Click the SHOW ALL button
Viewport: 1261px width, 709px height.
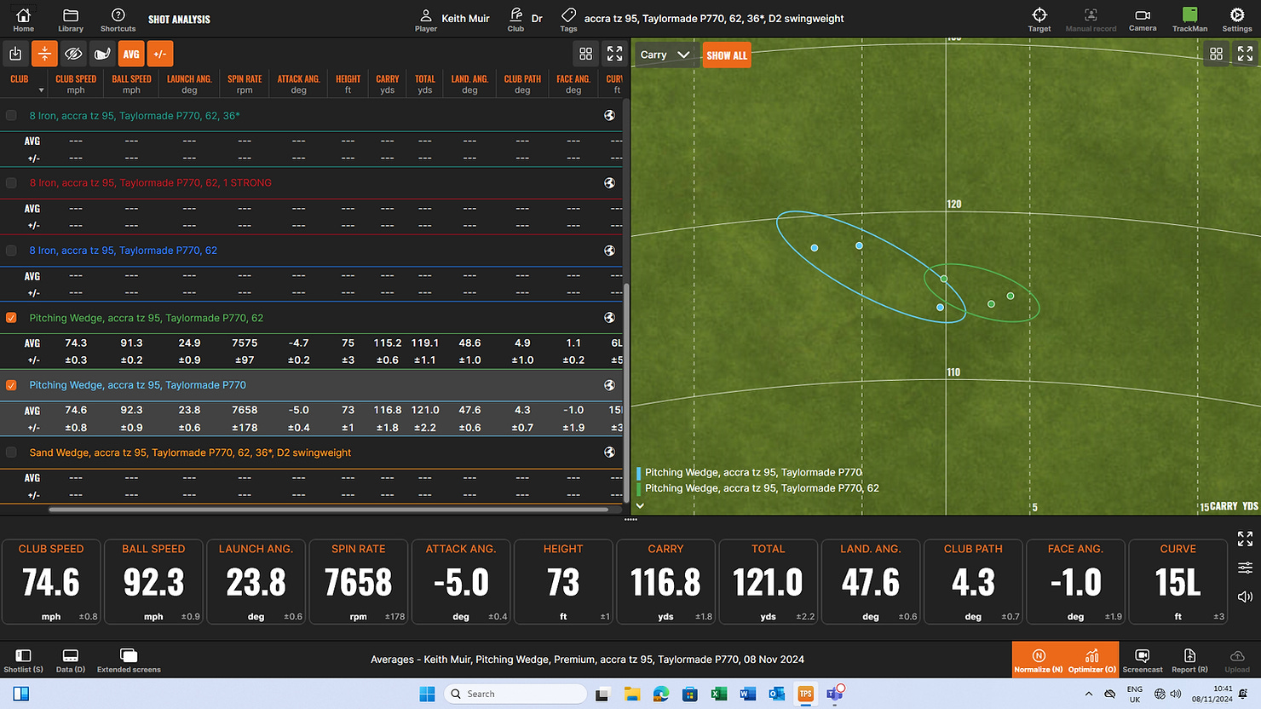(727, 55)
